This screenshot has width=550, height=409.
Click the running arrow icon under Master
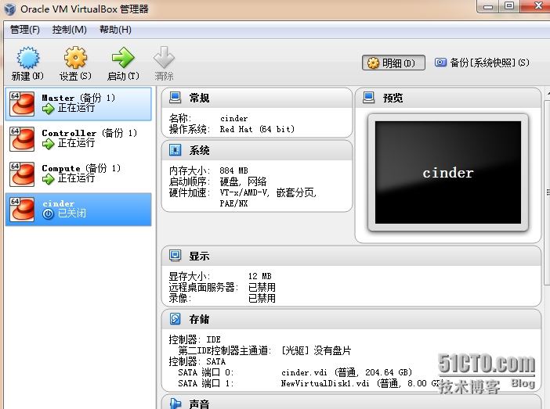48,109
